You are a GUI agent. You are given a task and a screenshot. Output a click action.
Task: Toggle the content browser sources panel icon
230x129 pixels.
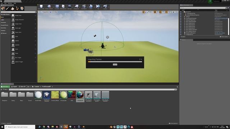click(x=1, y=89)
